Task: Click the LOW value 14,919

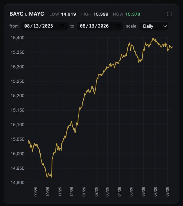Action: (x=68, y=14)
